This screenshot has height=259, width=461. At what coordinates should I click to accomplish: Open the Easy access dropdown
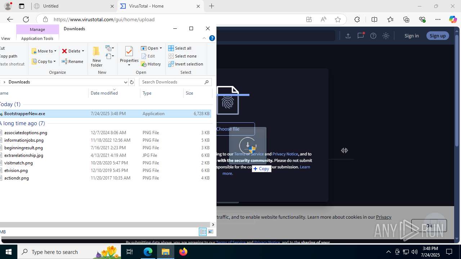tap(110, 56)
